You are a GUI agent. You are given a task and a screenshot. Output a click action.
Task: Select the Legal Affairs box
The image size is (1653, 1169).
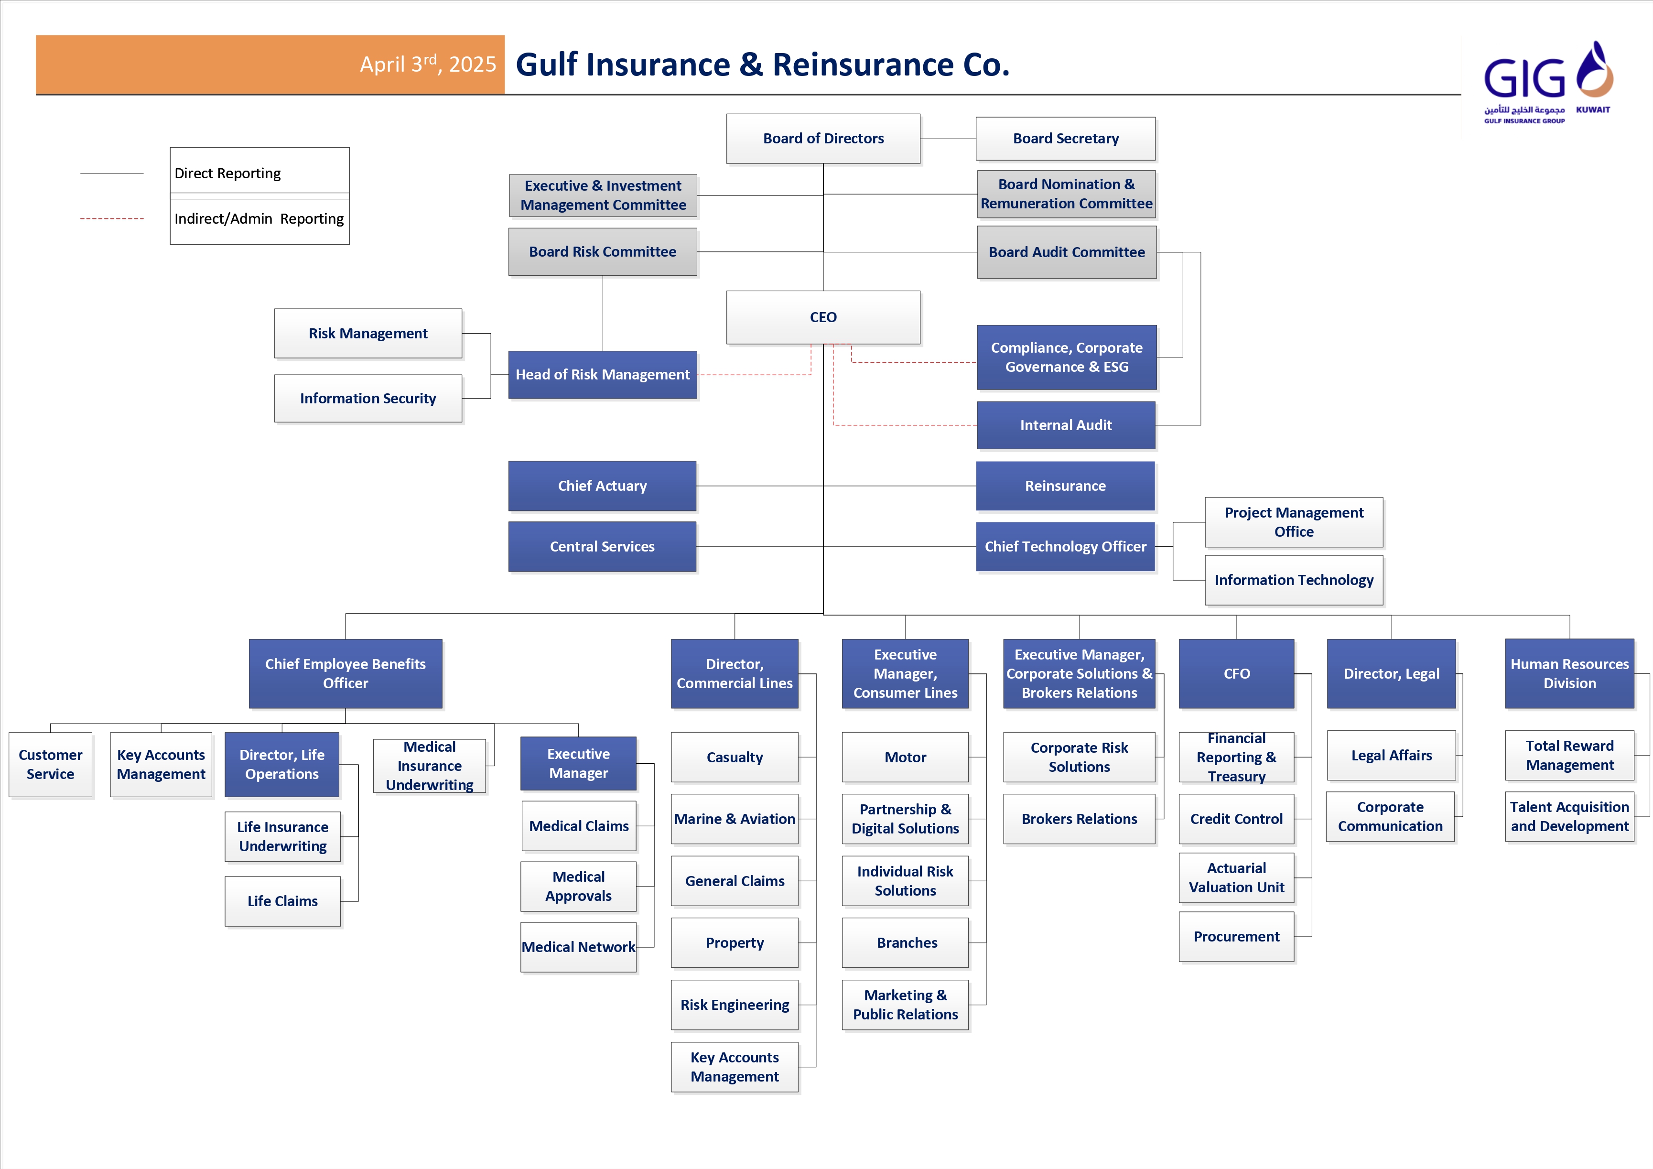click(1391, 755)
